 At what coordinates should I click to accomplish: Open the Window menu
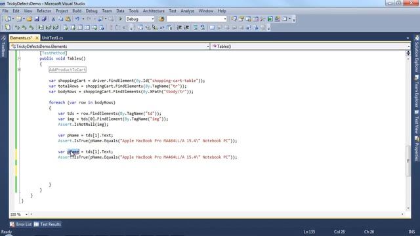click(x=205, y=11)
